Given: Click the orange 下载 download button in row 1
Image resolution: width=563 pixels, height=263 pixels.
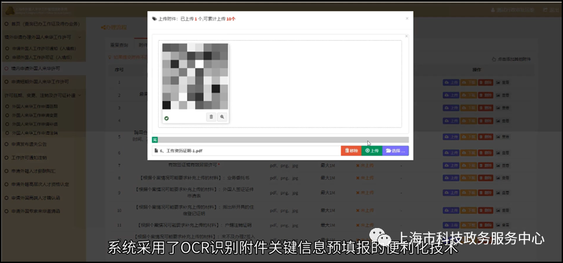Looking at the screenshot, I should click(468, 82).
